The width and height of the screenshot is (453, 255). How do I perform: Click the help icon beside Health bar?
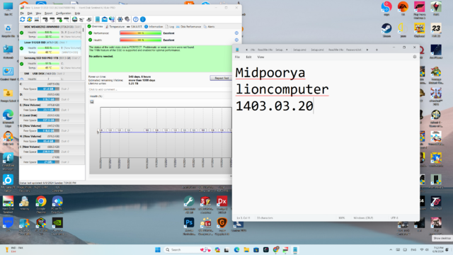[x=236, y=40]
